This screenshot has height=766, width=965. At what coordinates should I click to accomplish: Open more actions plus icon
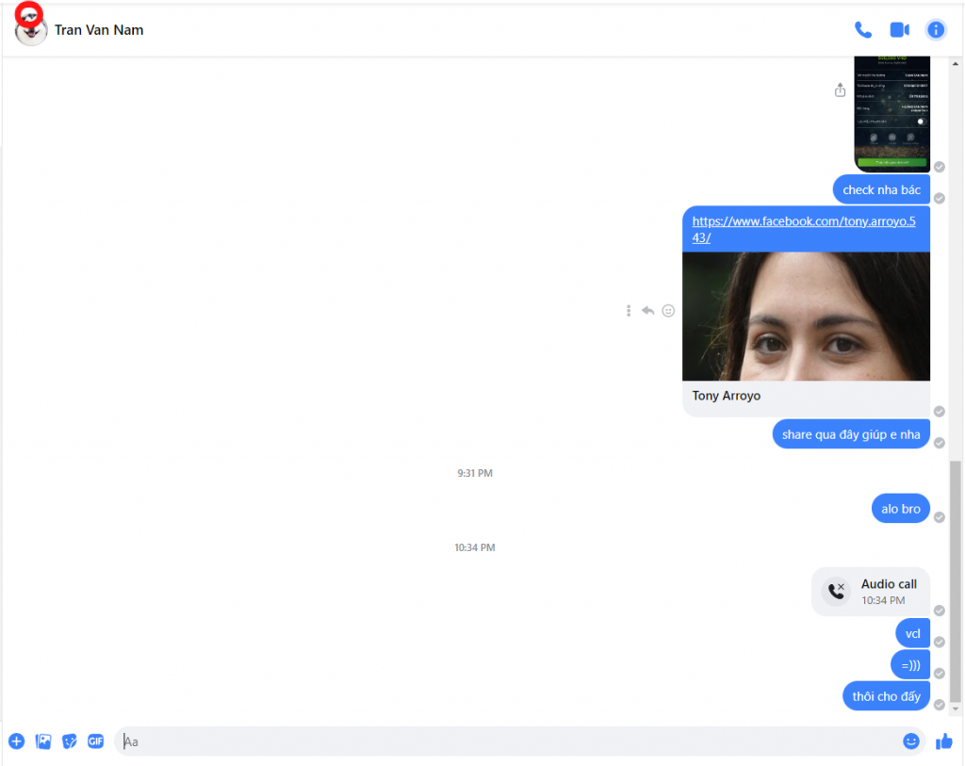16,742
